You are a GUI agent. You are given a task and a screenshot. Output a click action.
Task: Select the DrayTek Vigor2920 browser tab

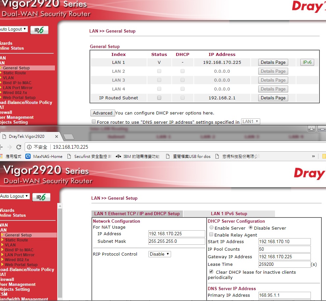30,137
